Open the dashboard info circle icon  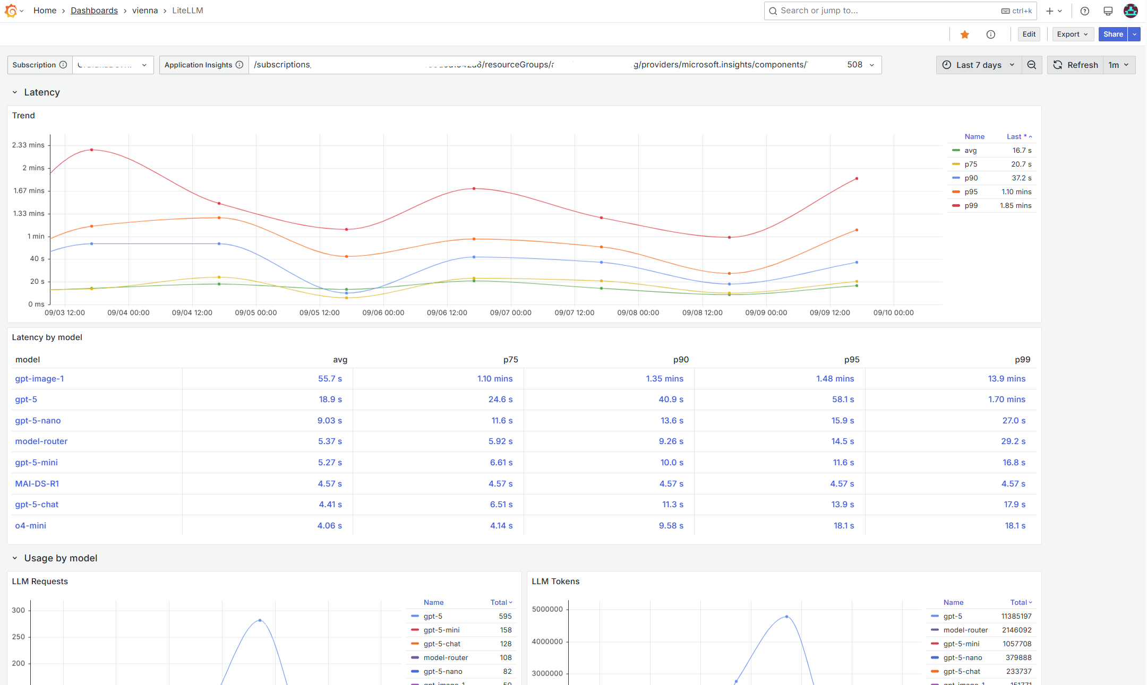pyautogui.click(x=991, y=34)
